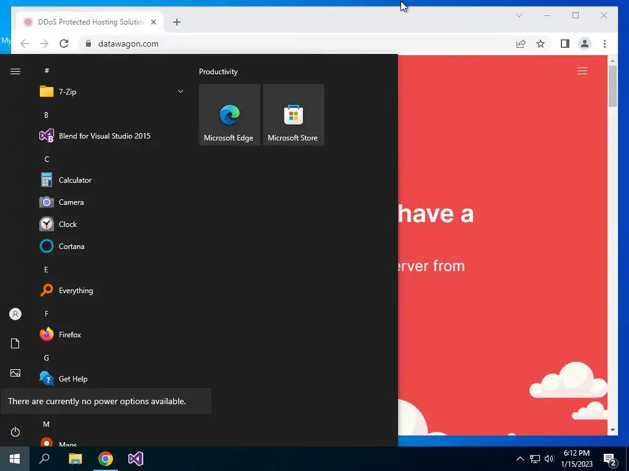This screenshot has width=629, height=471.
Task: Open the notification center icon
Action: click(610, 459)
